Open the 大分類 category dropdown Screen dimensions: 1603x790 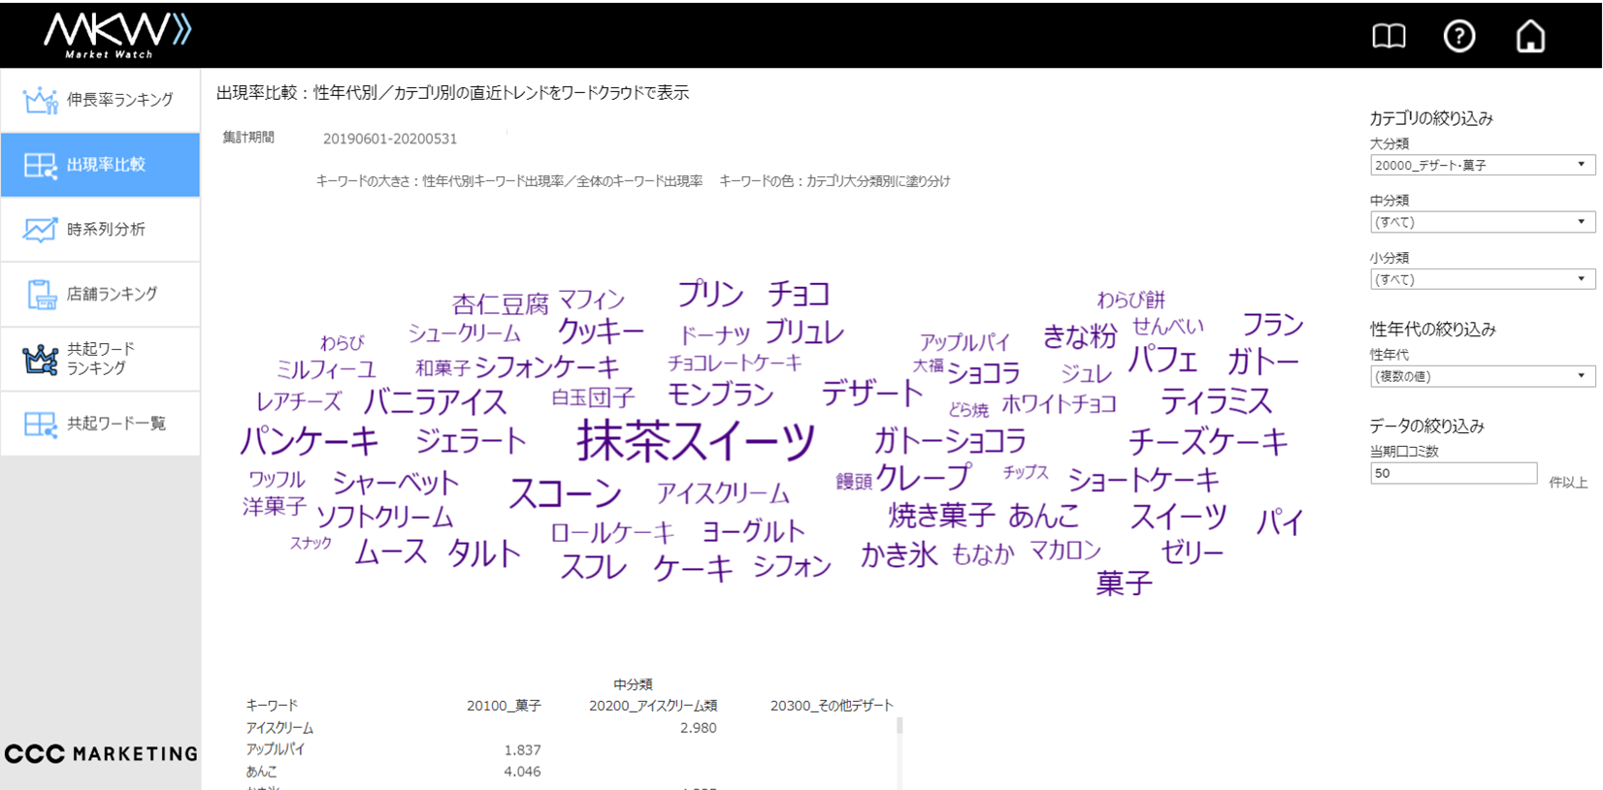click(1482, 165)
